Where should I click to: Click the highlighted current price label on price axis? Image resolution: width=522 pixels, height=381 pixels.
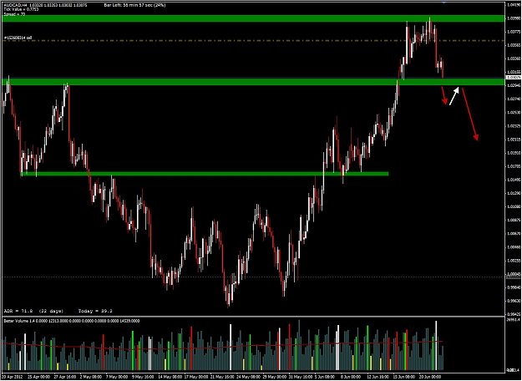pos(512,77)
